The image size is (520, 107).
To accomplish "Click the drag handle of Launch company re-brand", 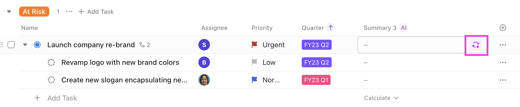I will [2, 45].
